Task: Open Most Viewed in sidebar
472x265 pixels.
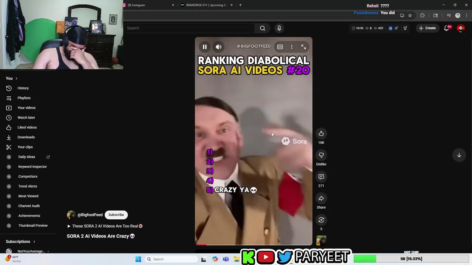Action: (28, 196)
